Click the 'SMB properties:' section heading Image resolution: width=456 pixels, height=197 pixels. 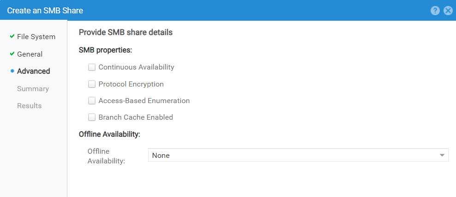(x=105, y=50)
